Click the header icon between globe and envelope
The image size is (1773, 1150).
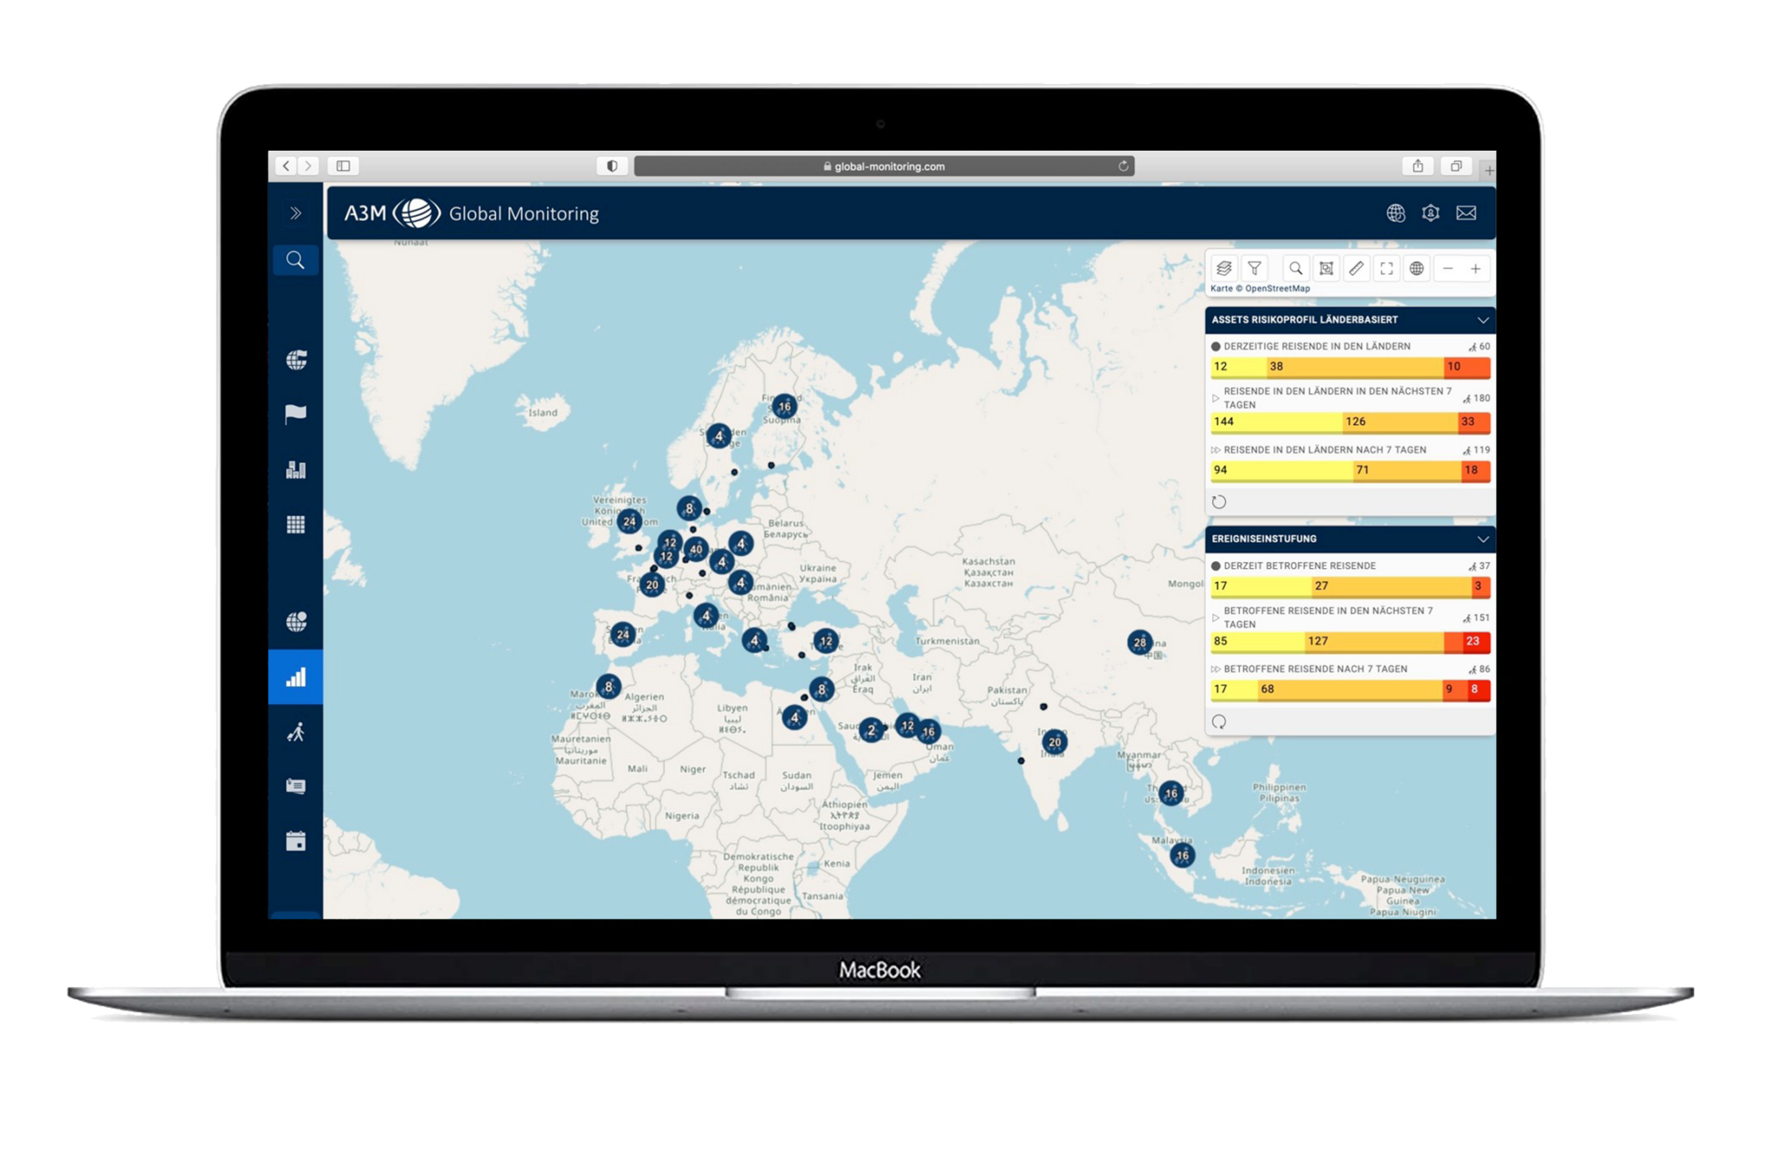(x=1430, y=213)
